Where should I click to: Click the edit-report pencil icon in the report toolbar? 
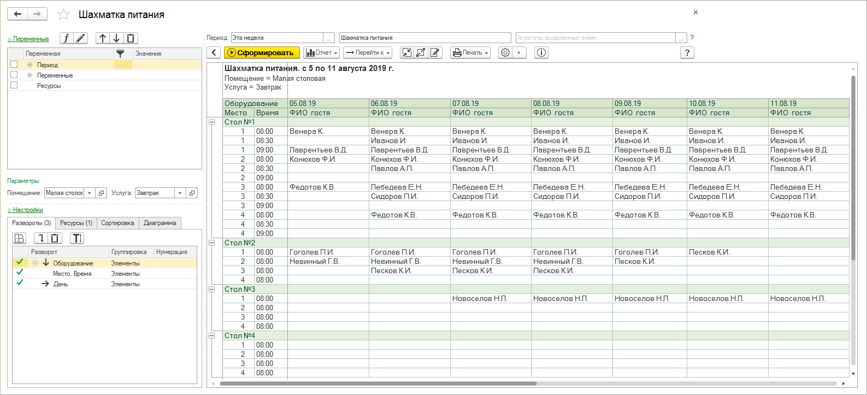coord(435,52)
